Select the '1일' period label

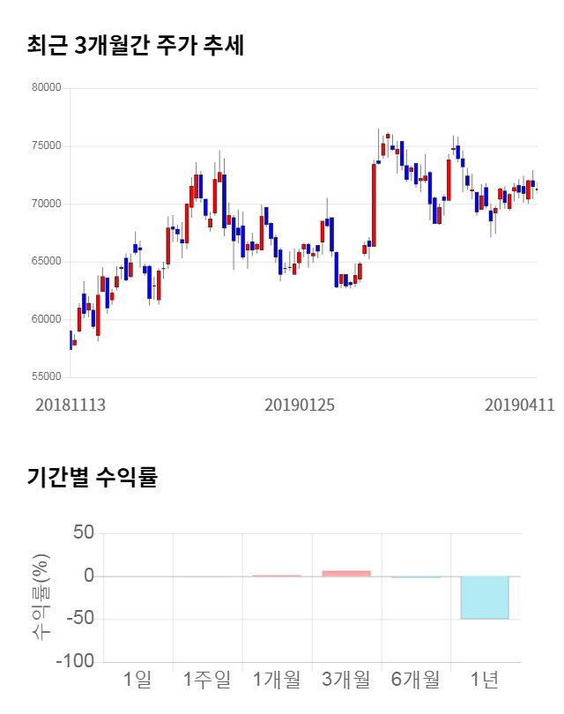pyautogui.click(x=137, y=680)
